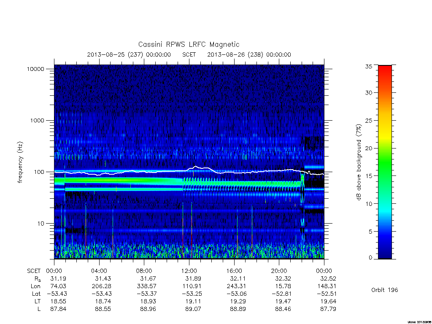Click the 15 value on color scale

[368, 176]
